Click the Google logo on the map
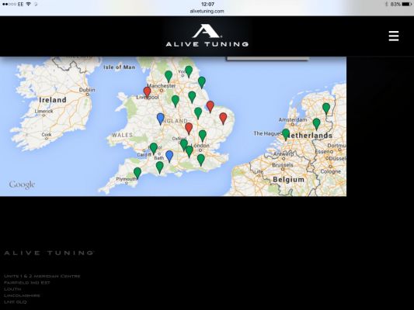Screen dimensions: 414x310 (22, 184)
